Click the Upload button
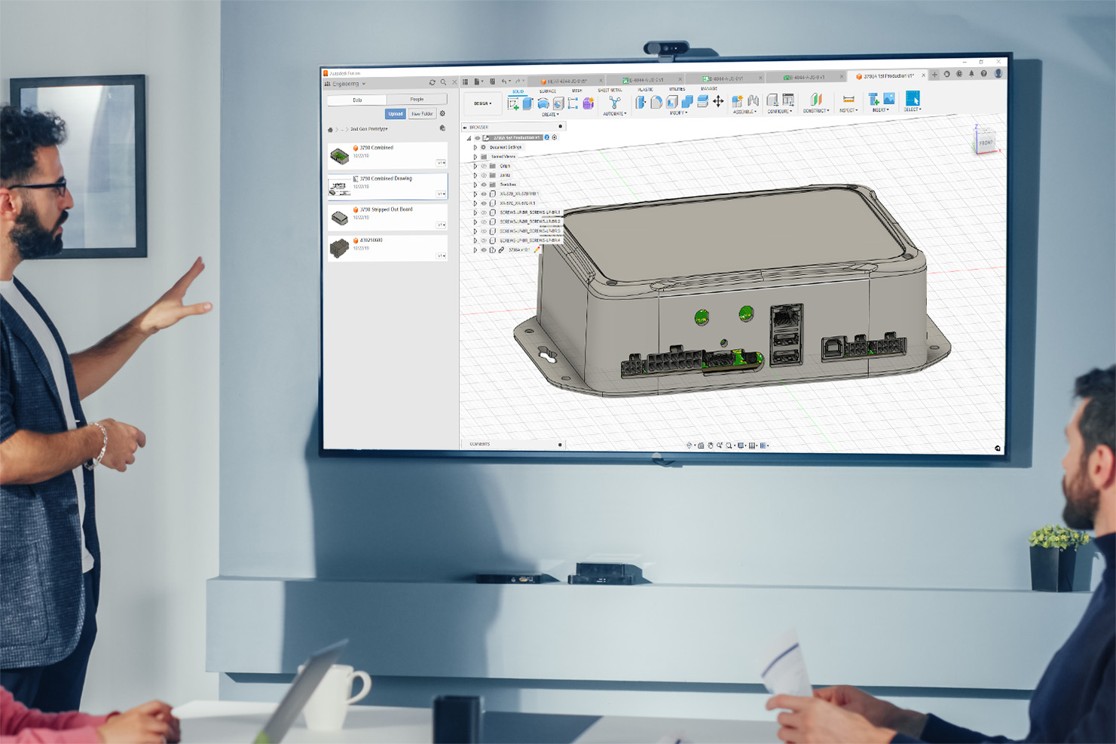Viewport: 1116px width, 744px height. [396, 113]
